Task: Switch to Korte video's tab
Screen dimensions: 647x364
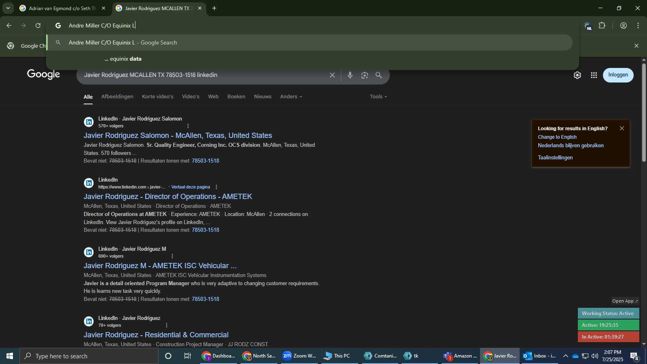Action: pos(158,96)
